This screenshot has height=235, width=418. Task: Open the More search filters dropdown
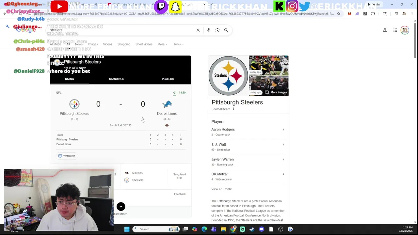(162, 44)
